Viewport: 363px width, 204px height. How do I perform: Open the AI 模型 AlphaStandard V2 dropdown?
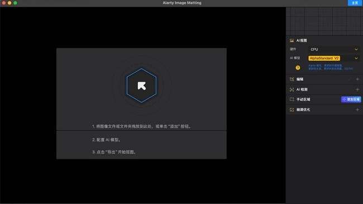[x=334, y=58]
